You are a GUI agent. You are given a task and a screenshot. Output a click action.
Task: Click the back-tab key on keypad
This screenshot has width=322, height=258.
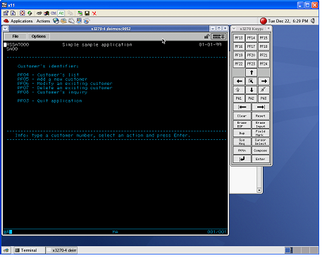242,107
